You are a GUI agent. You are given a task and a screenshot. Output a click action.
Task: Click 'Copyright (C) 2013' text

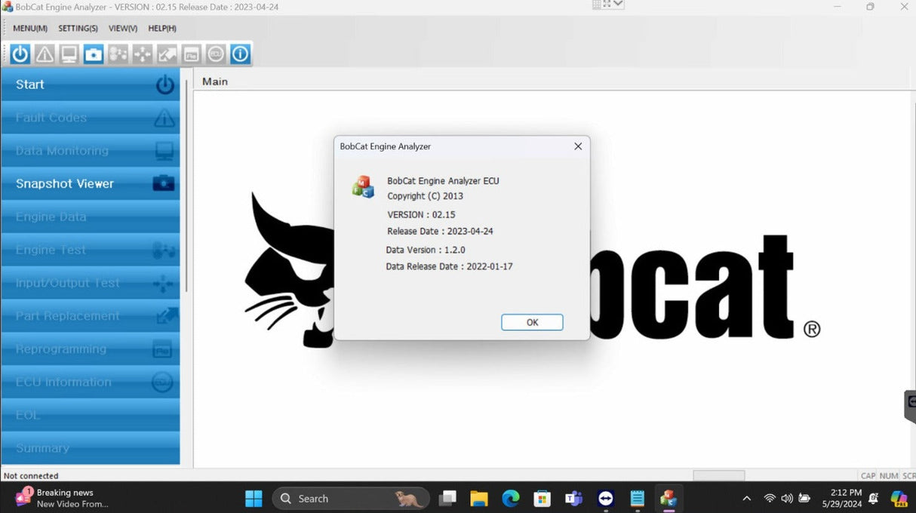tap(425, 196)
